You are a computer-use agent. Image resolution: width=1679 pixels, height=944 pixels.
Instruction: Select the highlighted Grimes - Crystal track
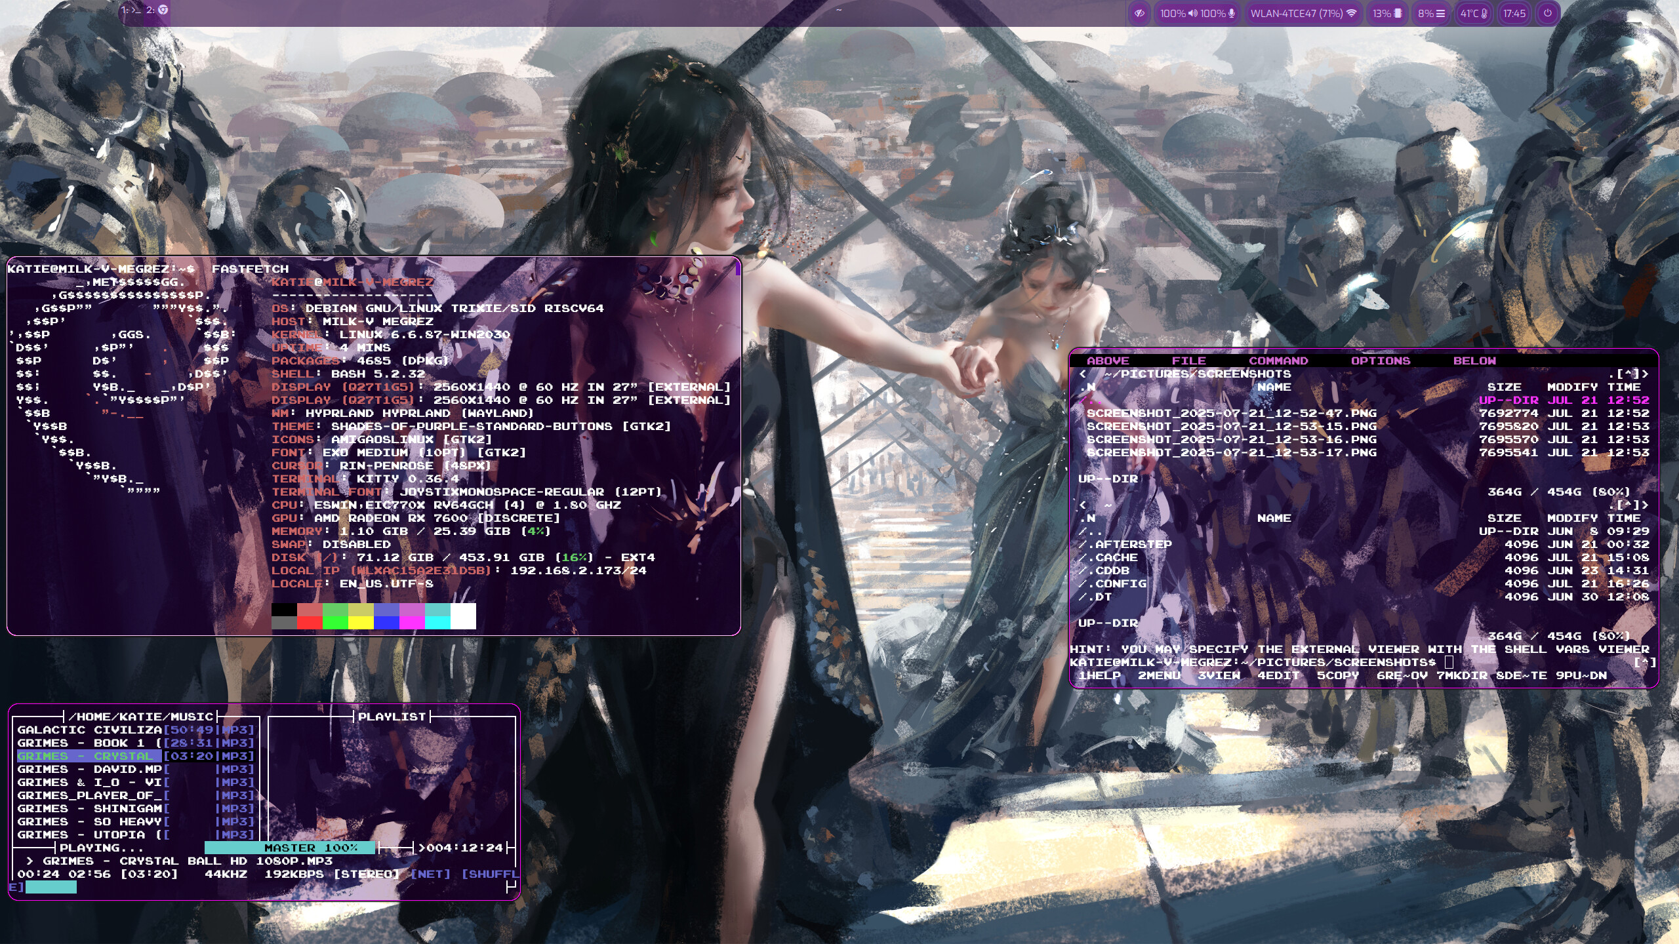click(x=135, y=756)
